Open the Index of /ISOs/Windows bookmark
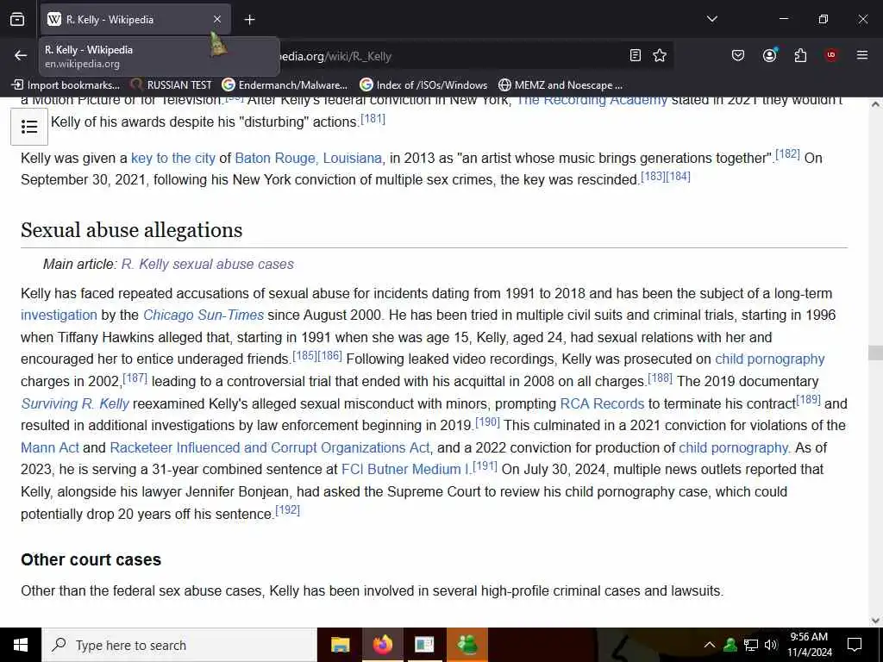The image size is (883, 662). [424, 85]
